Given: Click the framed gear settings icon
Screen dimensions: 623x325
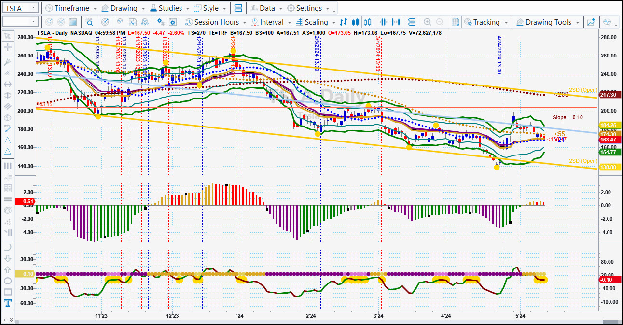Looking at the screenshot, I should click(172, 22).
